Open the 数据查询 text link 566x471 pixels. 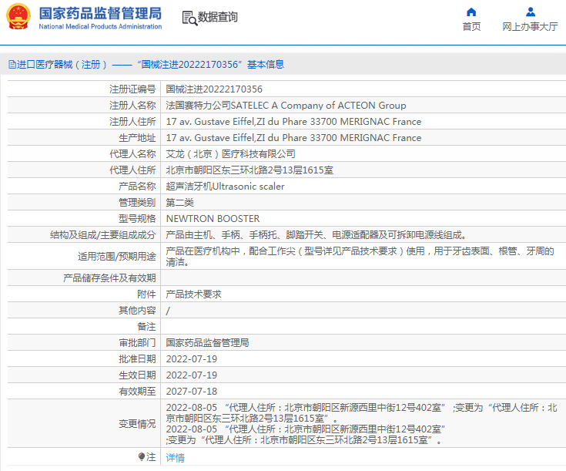pyautogui.click(x=218, y=17)
